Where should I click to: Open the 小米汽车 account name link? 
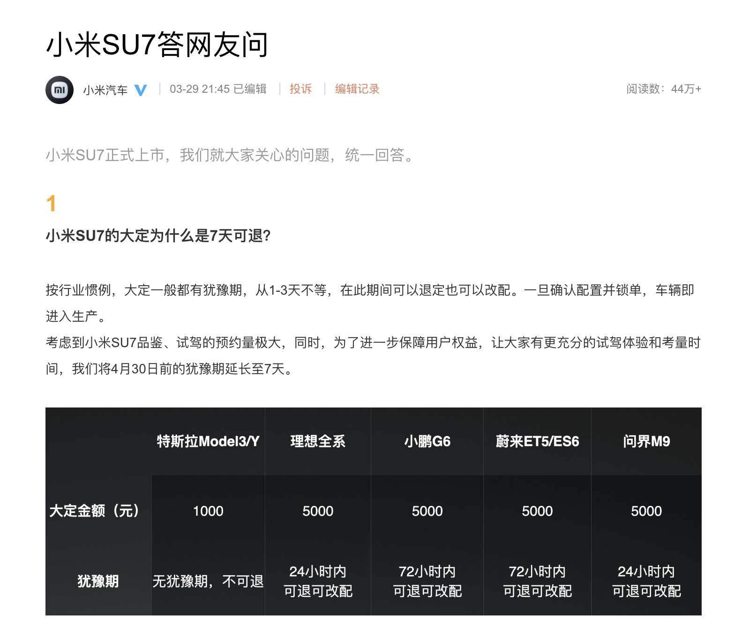point(105,90)
